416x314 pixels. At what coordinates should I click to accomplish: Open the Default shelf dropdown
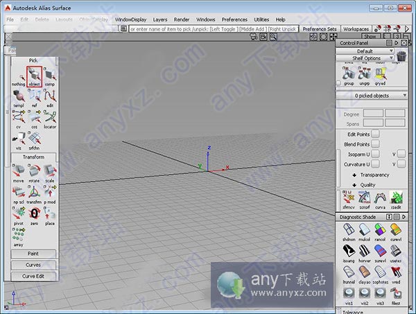tap(365, 51)
